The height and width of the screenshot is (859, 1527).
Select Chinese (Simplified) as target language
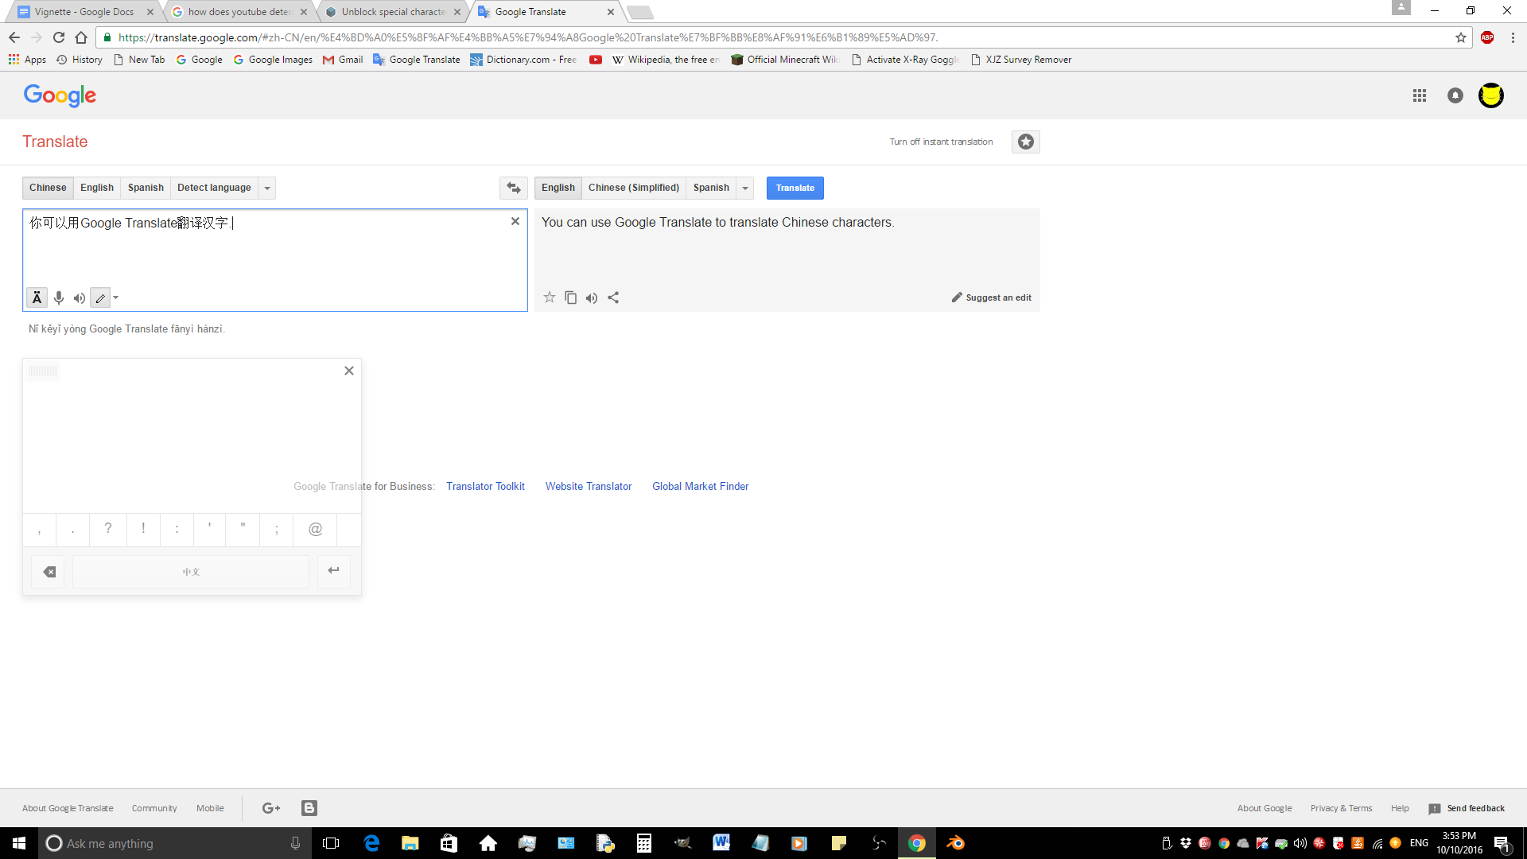[634, 188]
